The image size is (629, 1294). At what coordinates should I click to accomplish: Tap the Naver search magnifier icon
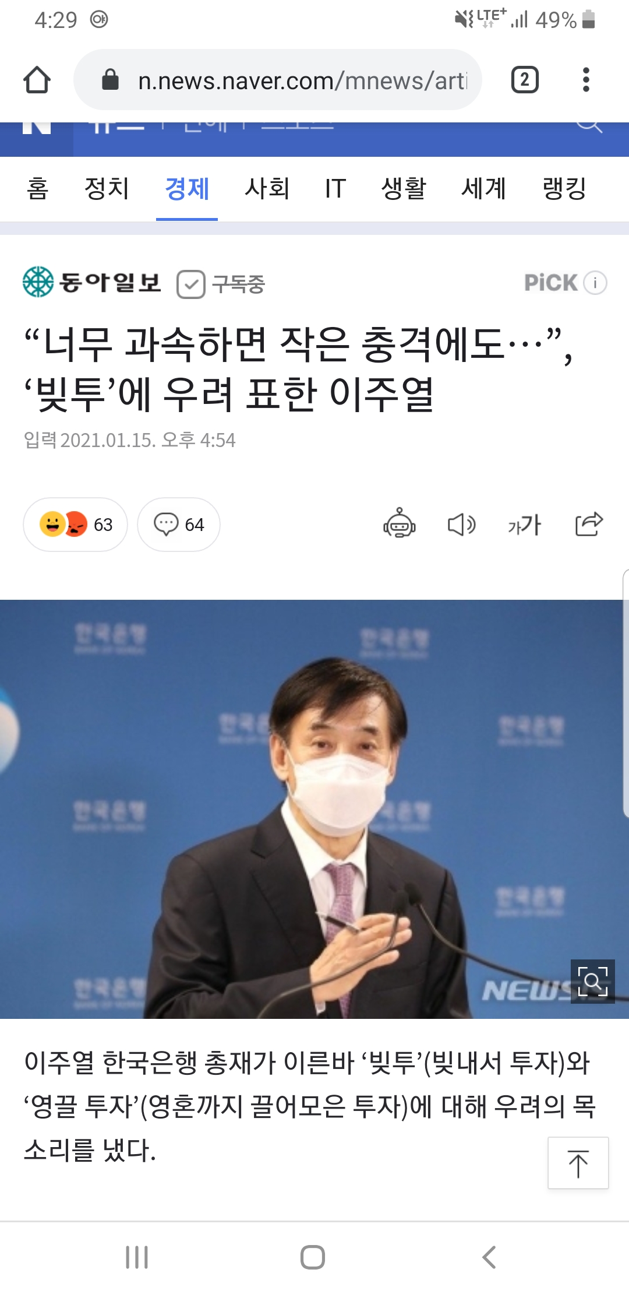point(589,125)
